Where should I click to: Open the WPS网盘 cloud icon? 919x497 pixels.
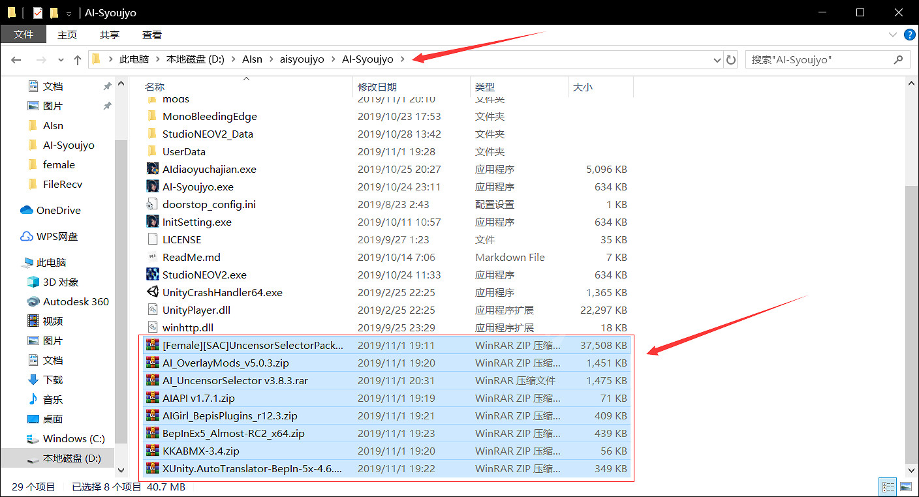pyautogui.click(x=27, y=236)
